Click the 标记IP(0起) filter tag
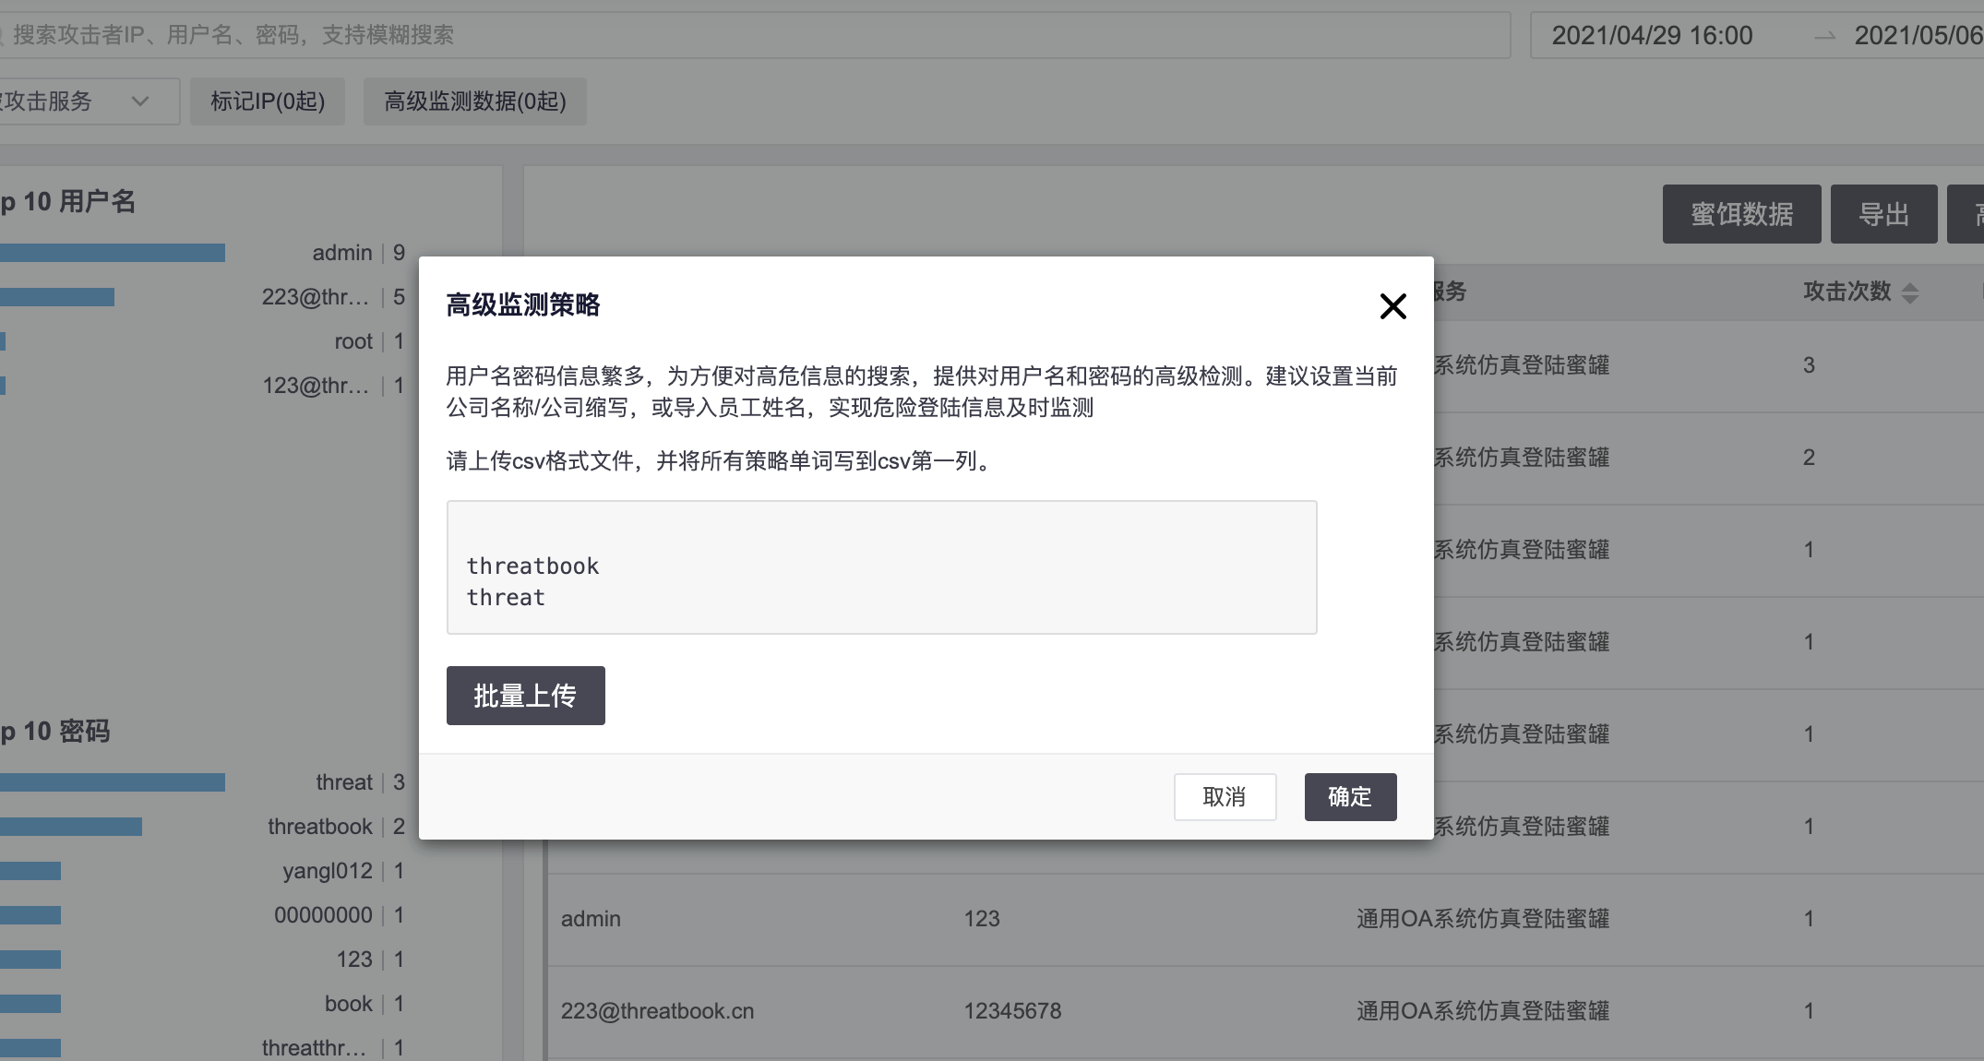 coord(268,101)
